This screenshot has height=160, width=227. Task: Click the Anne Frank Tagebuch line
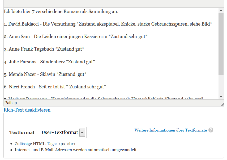coord(44,49)
